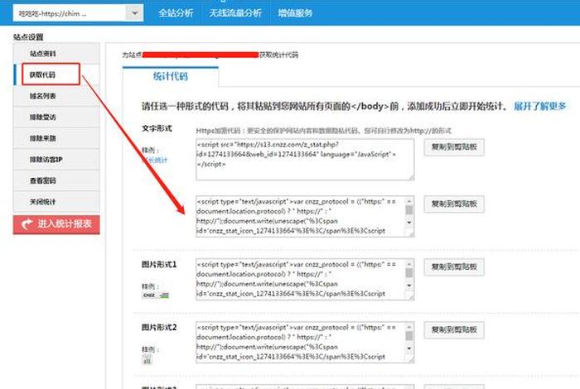Image resolution: width=580 pixels, height=389 pixels.
Task: Click in the second 文字形式 code box
Action: pyautogui.click(x=305, y=217)
